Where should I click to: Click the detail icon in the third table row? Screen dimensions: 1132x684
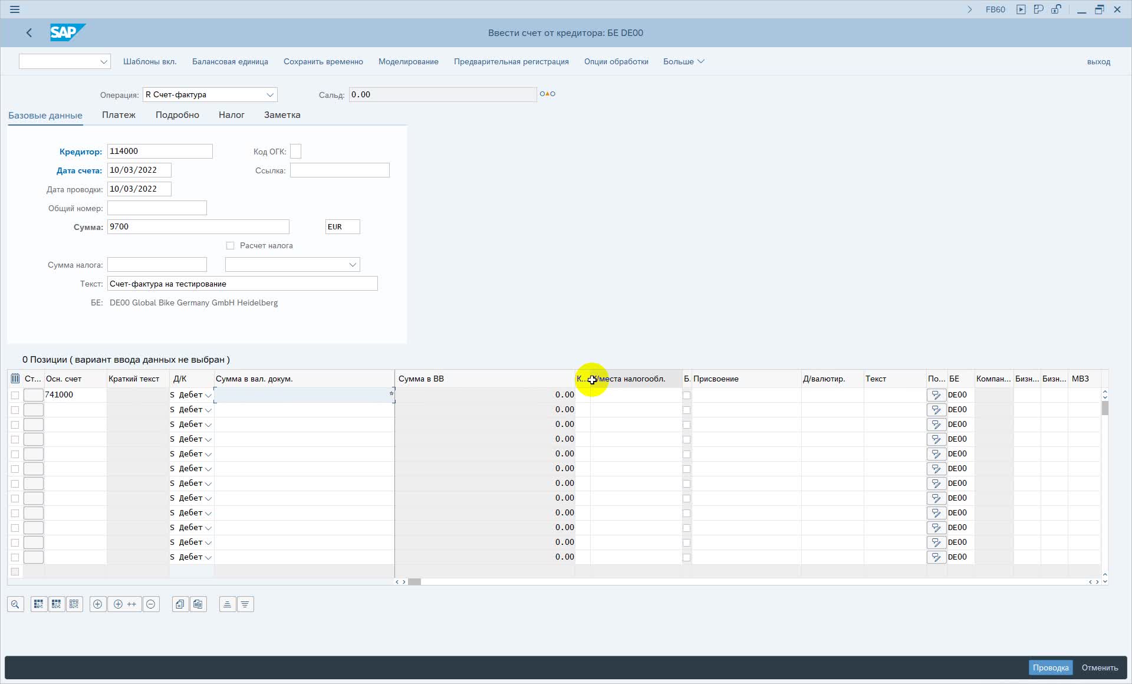point(936,425)
